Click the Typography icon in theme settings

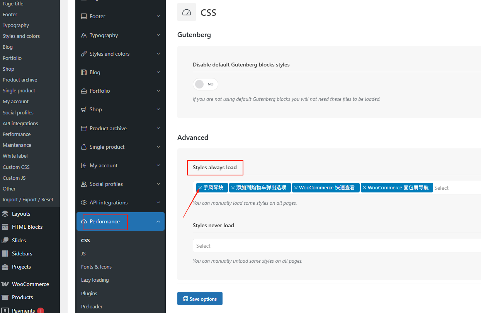click(x=84, y=35)
